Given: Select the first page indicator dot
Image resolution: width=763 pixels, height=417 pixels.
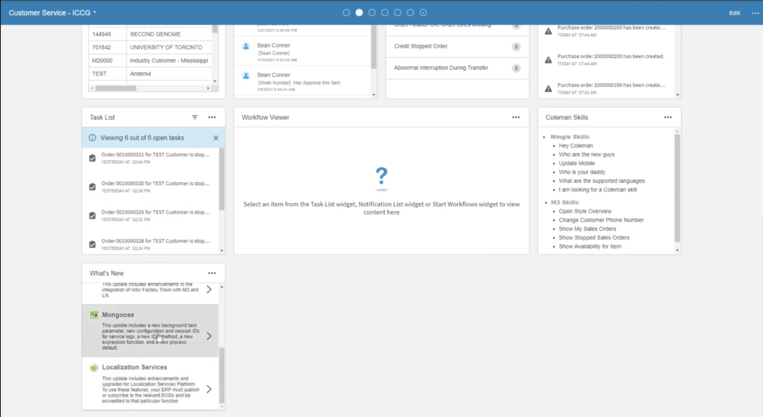Looking at the screenshot, I should (346, 13).
